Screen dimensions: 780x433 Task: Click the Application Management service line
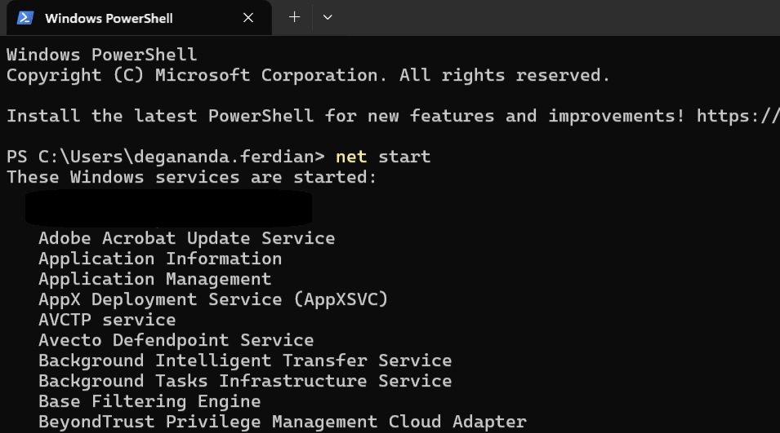click(155, 280)
